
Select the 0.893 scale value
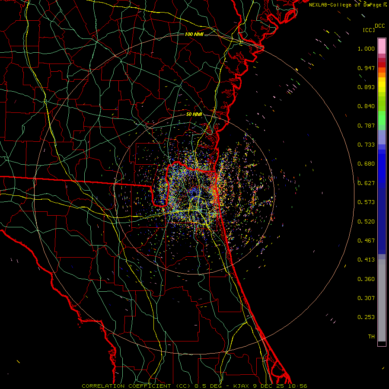366,87
